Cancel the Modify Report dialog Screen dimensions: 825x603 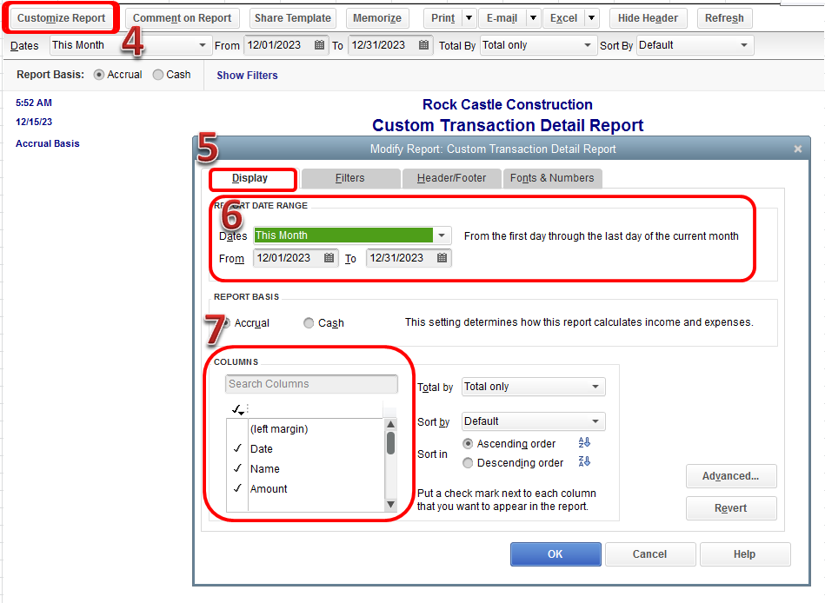(649, 554)
